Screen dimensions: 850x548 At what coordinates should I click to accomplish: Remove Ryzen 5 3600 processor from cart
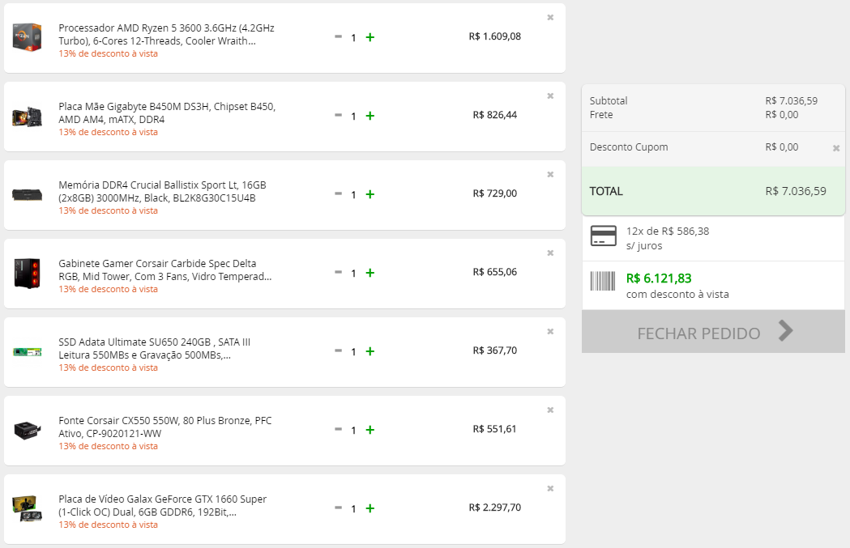(x=550, y=17)
